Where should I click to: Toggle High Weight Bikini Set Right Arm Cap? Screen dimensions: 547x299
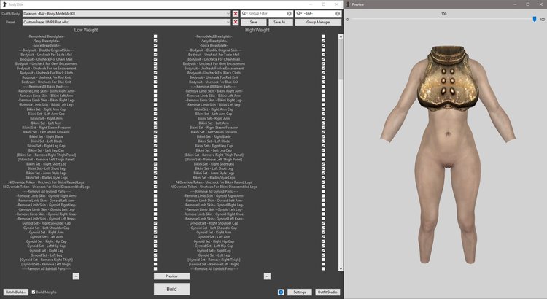pos(323,109)
